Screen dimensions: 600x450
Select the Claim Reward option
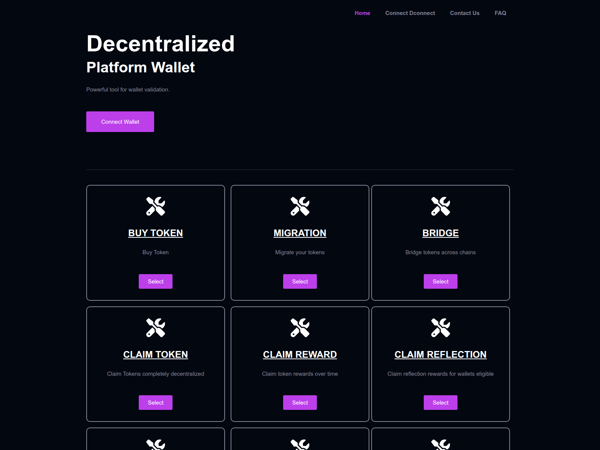(x=300, y=402)
